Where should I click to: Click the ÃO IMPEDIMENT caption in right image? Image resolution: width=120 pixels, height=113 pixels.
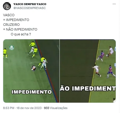pos(88,88)
